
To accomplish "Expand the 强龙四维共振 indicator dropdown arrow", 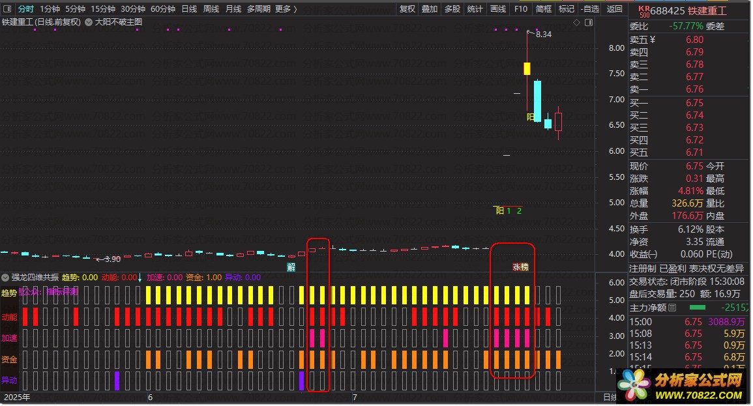I will pos(5,278).
